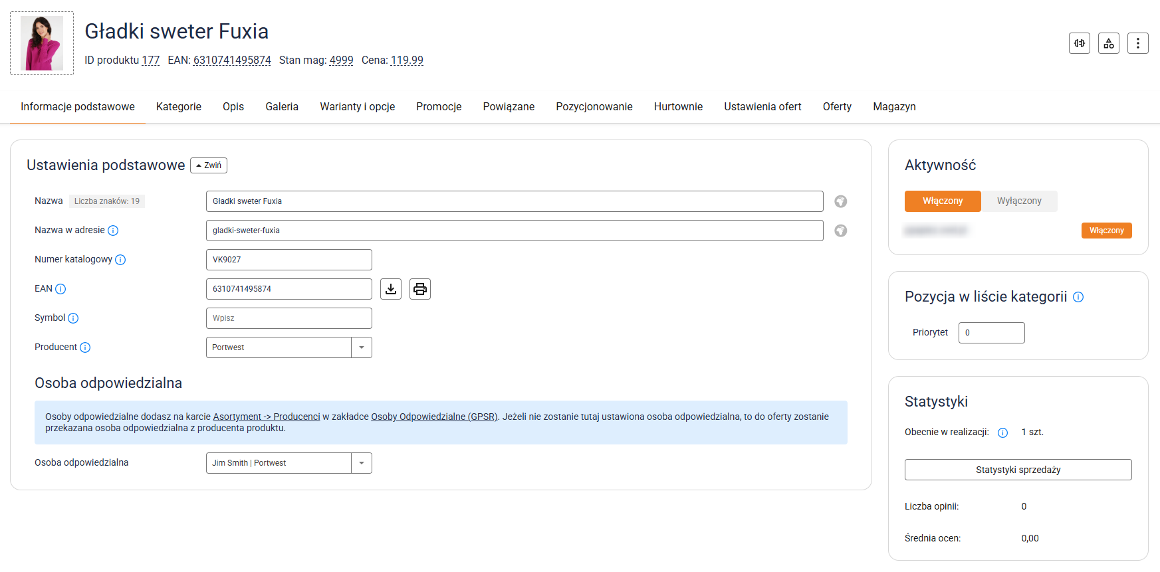Open the Magazyn tab
The image size is (1160, 572).
894,107
